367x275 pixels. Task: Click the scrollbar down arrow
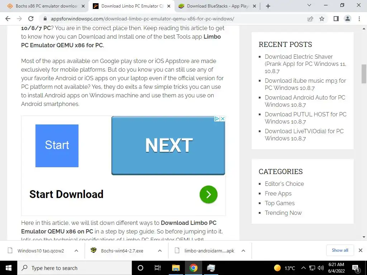click(x=364, y=237)
